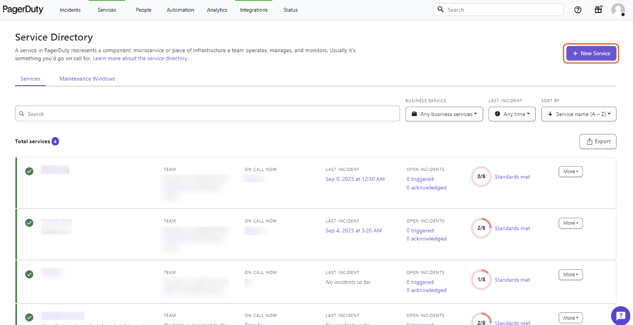633x325 pixels.
Task: Change sort order from Service name (A – Z)
Action: [x=579, y=114]
